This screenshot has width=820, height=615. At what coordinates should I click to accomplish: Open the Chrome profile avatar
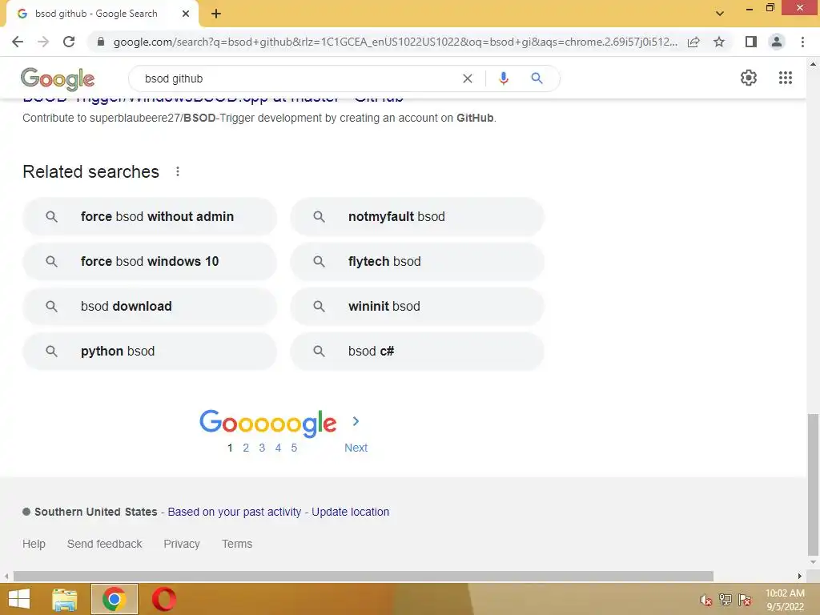(777, 42)
